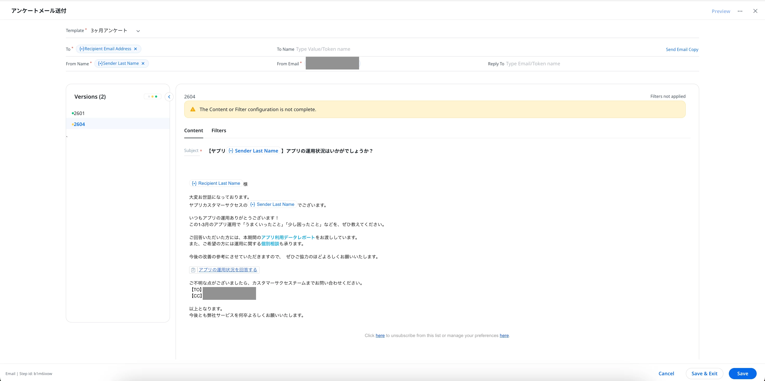This screenshot has width=765, height=381.
Task: Select version 2604 in the list
Action: coord(79,124)
